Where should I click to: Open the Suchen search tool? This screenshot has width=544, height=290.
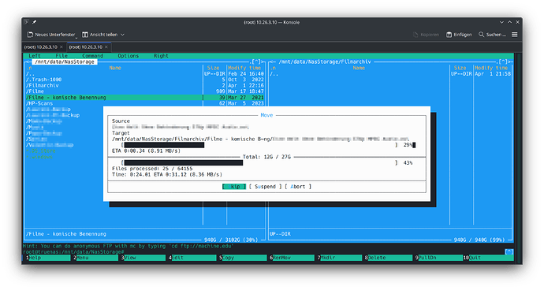coord(492,35)
